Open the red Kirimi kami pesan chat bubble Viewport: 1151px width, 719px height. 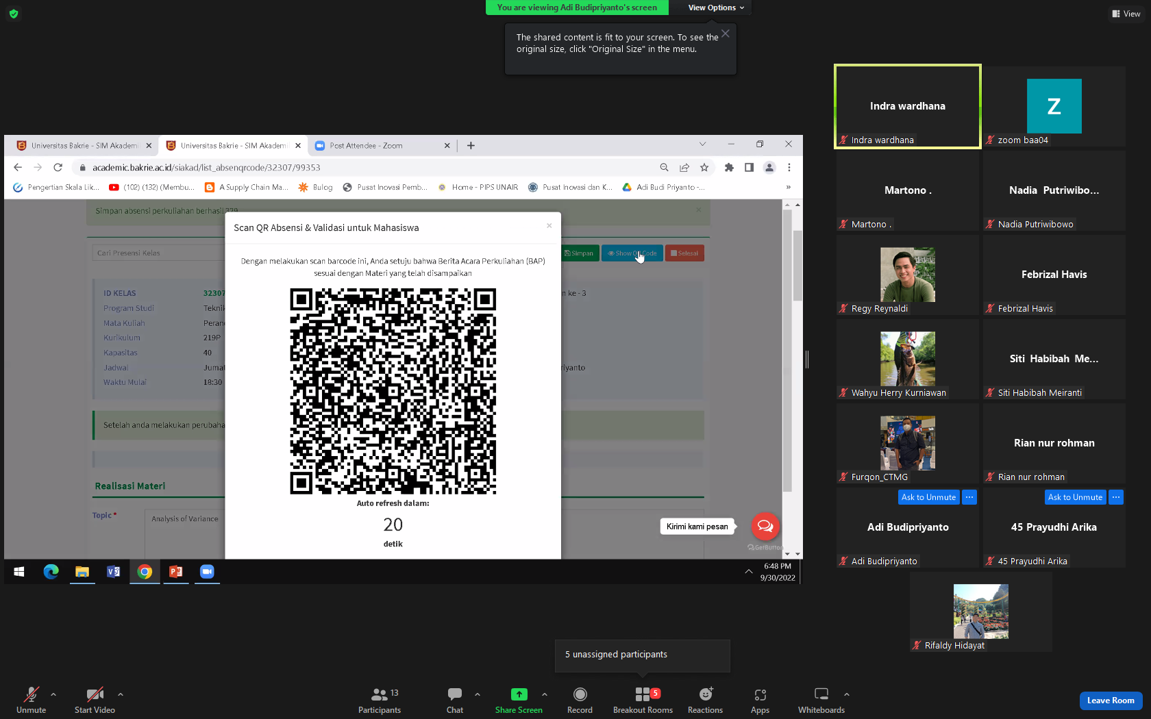[765, 526]
